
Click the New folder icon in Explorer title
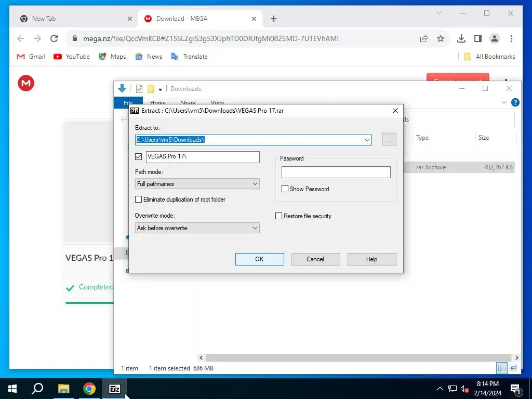pos(151,89)
